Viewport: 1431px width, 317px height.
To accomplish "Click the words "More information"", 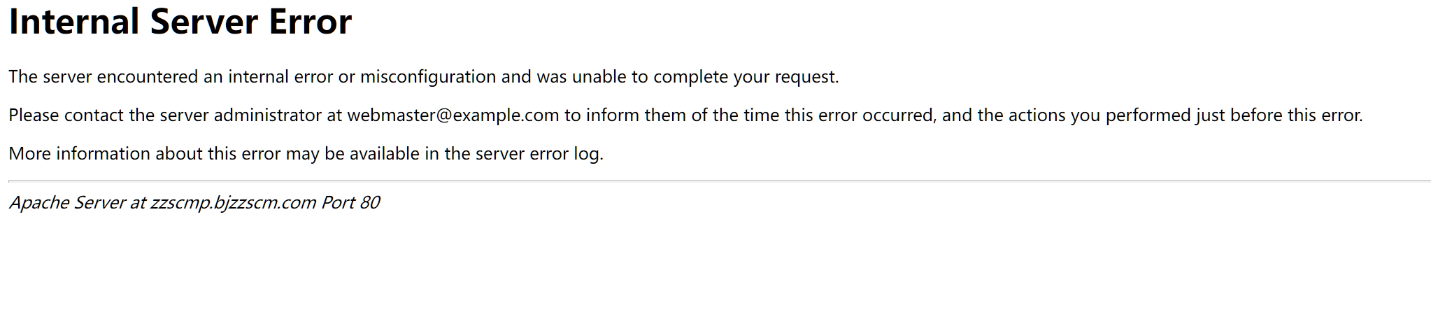I will coord(79,154).
